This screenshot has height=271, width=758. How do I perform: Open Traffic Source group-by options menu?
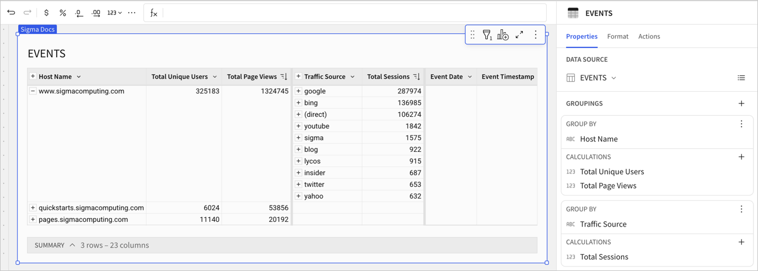(x=742, y=209)
